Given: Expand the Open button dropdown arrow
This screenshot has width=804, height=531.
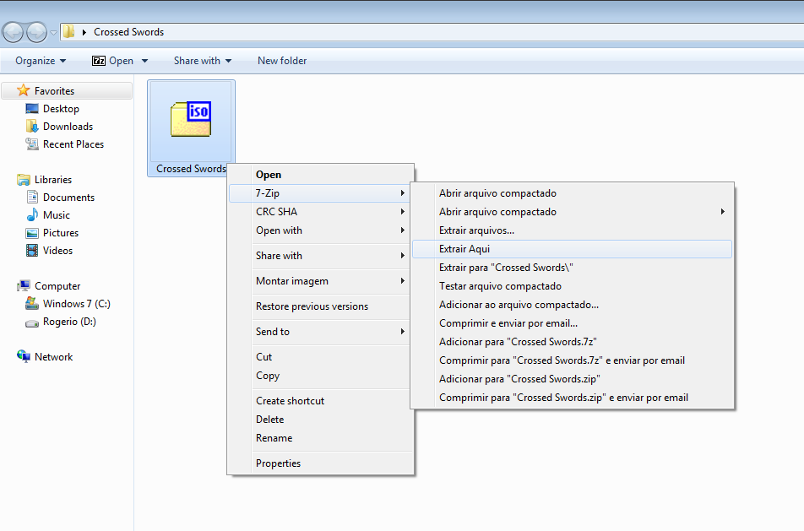Looking at the screenshot, I should (144, 61).
